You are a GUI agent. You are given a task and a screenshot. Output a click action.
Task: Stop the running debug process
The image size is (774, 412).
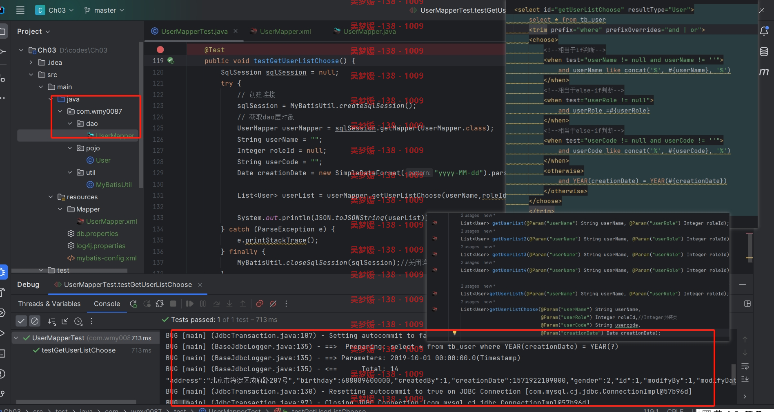(x=173, y=304)
